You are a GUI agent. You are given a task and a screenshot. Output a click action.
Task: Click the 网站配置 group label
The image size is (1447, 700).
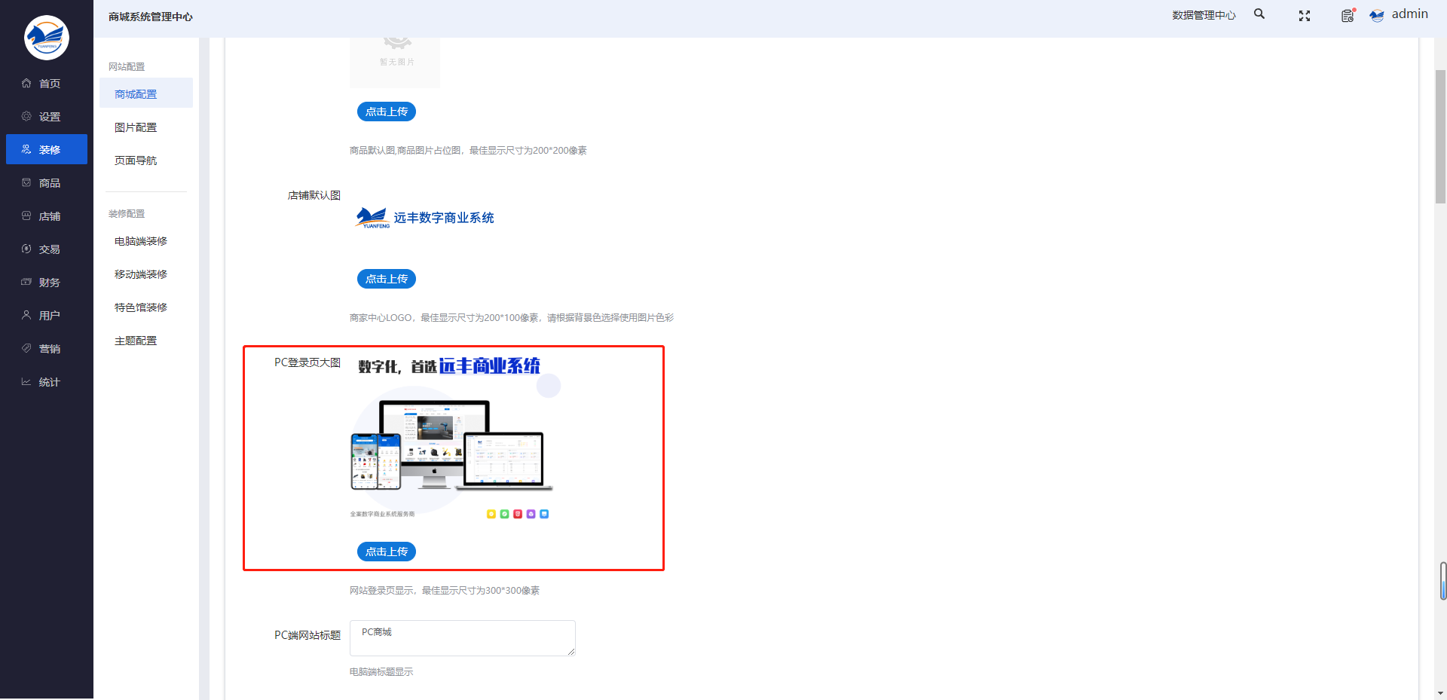point(127,67)
